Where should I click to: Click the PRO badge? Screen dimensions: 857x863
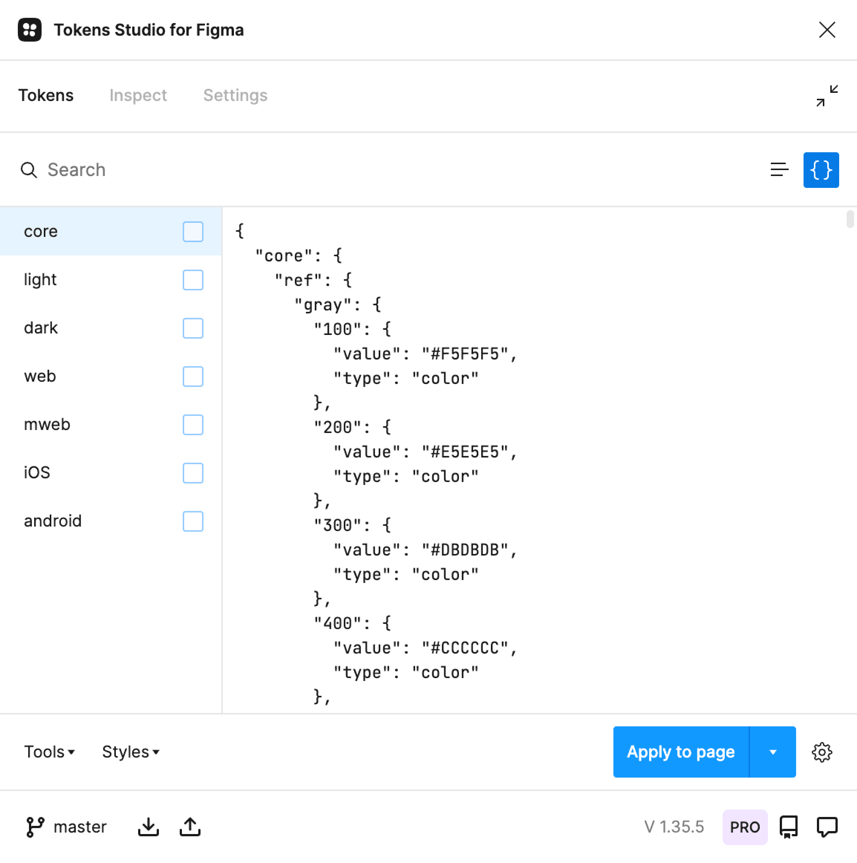pyautogui.click(x=745, y=827)
